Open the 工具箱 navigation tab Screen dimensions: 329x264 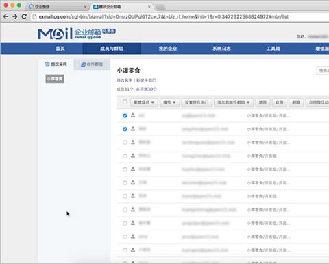click(x=273, y=49)
